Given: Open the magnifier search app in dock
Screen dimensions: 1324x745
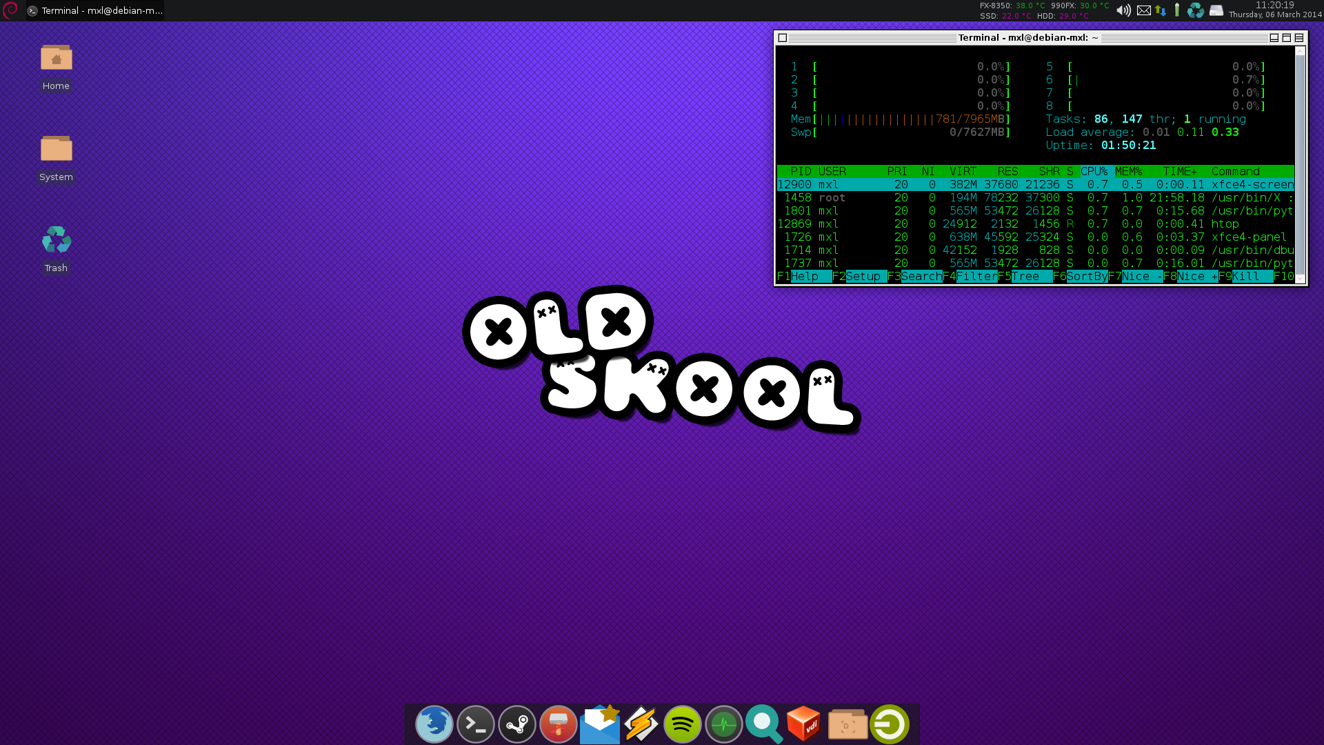Looking at the screenshot, I should [x=764, y=724].
